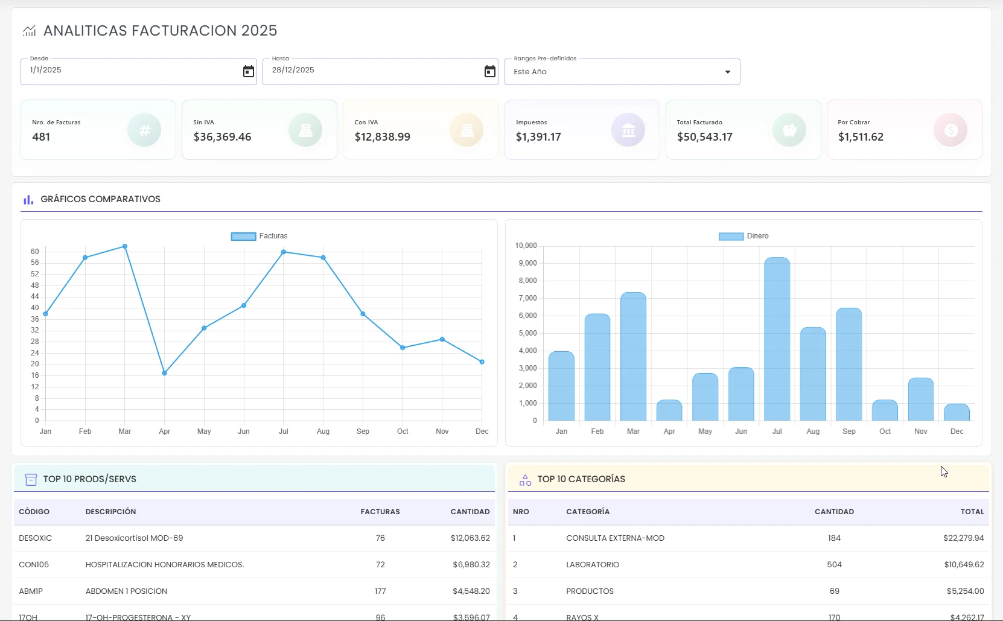
Task: Click the July bar in Dinero chart
Action: click(x=777, y=339)
